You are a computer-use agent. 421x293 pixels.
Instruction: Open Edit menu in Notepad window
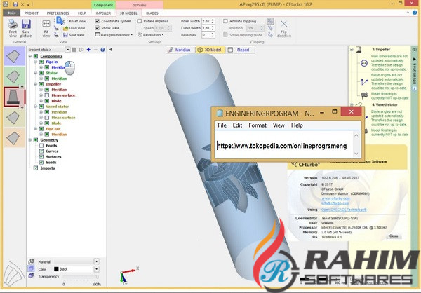tap(237, 125)
